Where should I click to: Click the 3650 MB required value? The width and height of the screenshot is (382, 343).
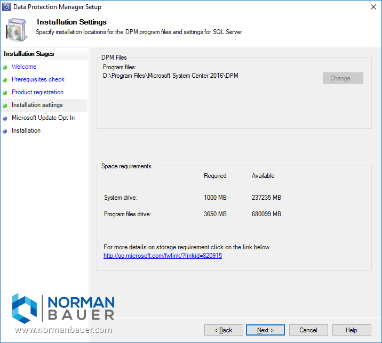pyautogui.click(x=215, y=214)
